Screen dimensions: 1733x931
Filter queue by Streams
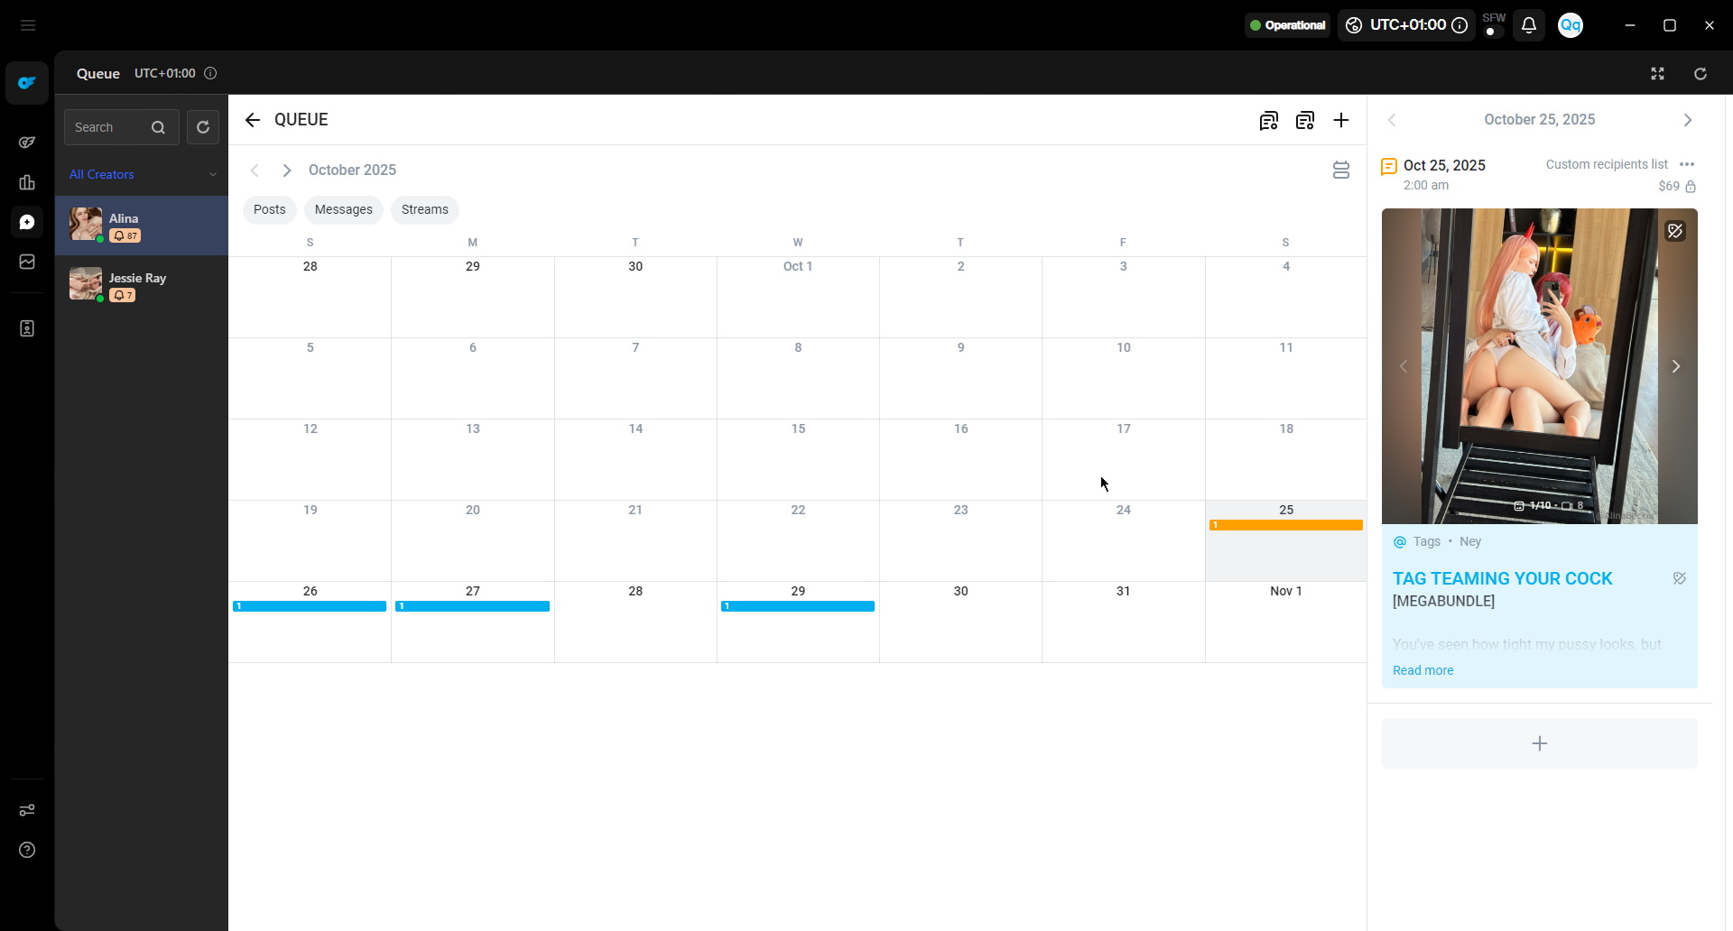(x=424, y=209)
